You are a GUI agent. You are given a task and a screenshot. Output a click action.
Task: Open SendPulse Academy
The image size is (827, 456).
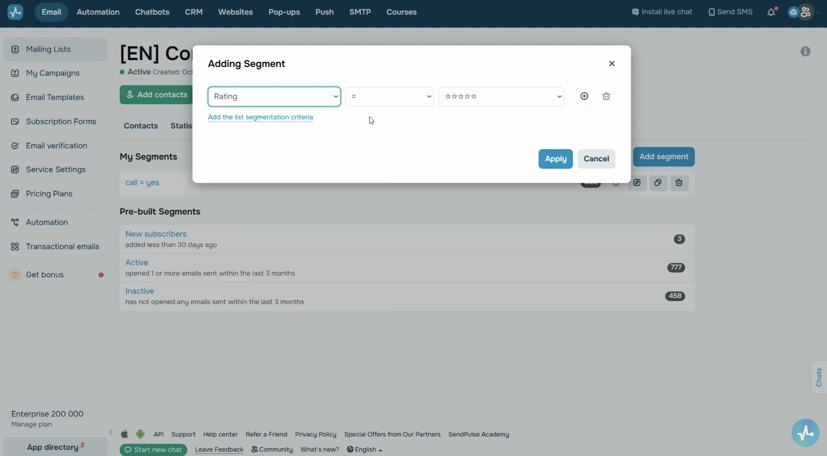(479, 435)
